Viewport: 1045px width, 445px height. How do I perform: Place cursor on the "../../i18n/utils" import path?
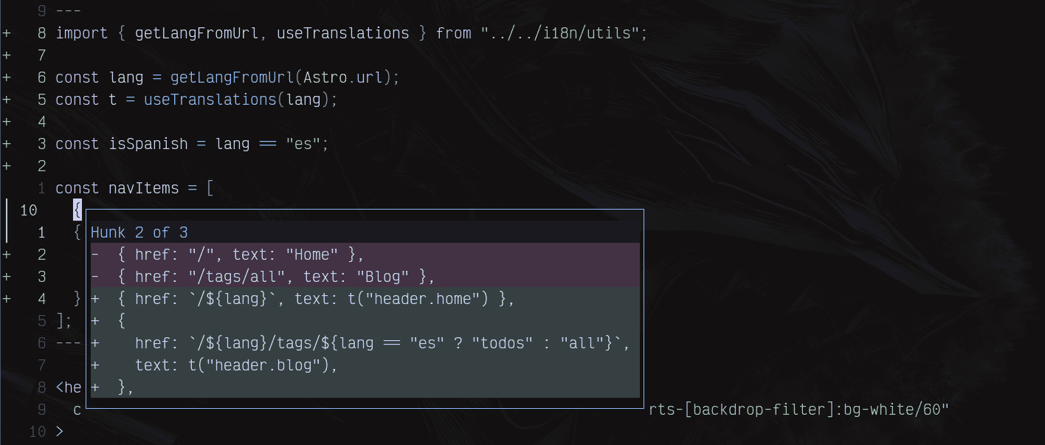tap(563, 33)
